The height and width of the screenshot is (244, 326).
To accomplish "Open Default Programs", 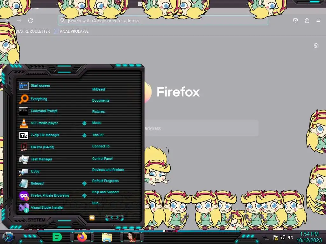I will click(x=105, y=181).
